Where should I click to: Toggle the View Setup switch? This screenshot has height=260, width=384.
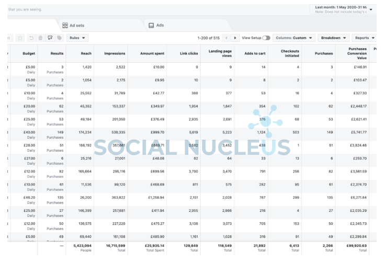(266, 38)
